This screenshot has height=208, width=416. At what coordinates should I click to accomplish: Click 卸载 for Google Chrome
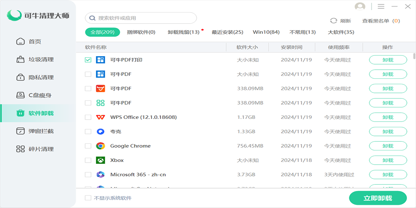(388, 146)
